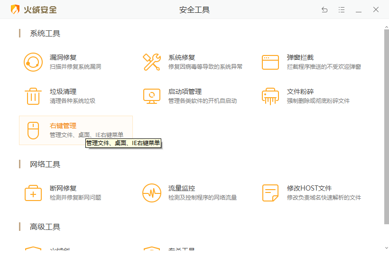Click the 垃圾清理 trash can icon

click(x=33, y=96)
